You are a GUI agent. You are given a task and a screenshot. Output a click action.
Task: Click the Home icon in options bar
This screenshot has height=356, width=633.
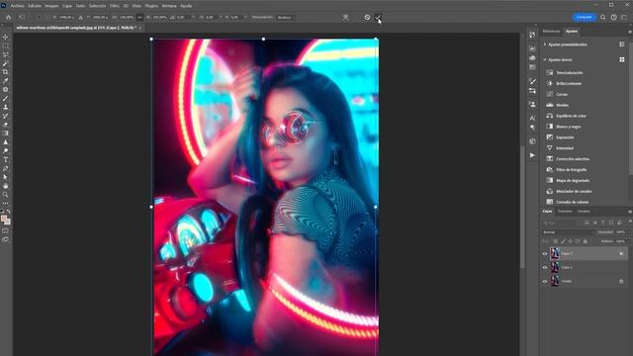point(8,18)
